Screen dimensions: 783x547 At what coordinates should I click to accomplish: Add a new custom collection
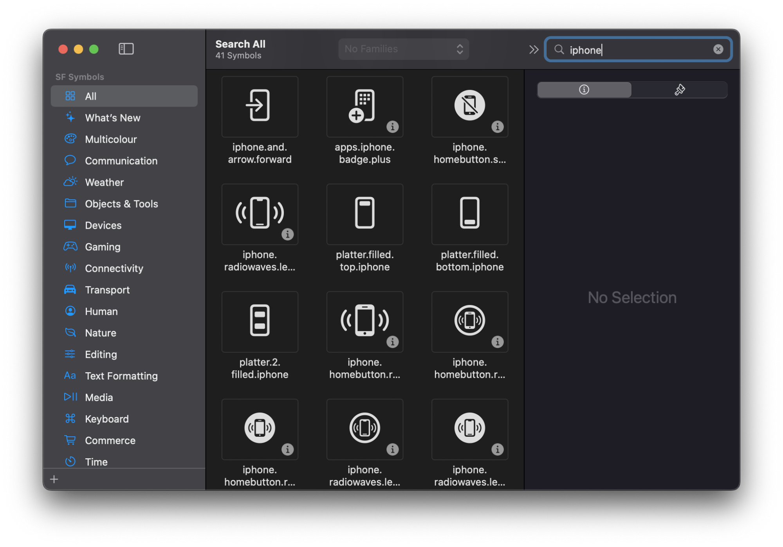point(54,479)
